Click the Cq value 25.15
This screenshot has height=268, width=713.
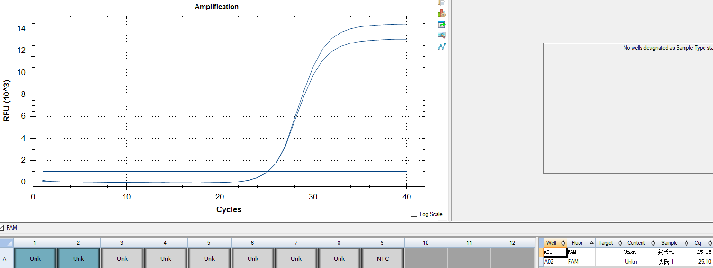[701, 252]
